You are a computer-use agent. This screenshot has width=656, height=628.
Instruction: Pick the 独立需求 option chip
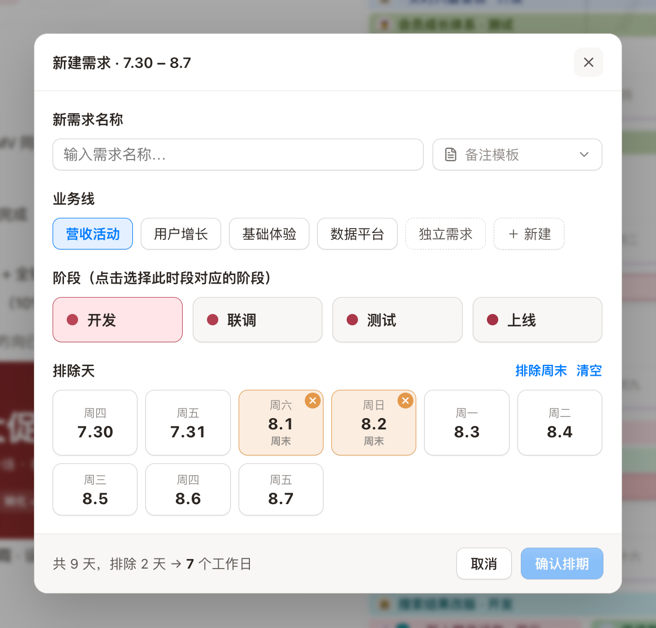[x=446, y=234]
